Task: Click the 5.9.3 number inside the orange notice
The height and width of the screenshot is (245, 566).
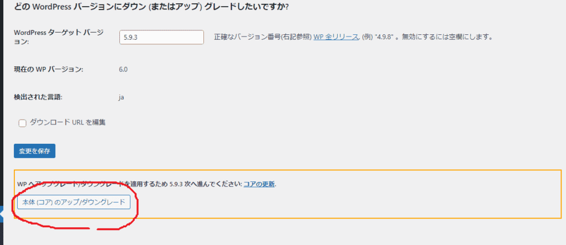Action: (176, 184)
